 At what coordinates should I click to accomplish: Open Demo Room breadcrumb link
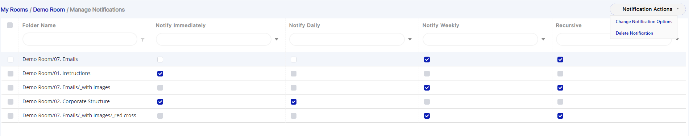click(49, 10)
